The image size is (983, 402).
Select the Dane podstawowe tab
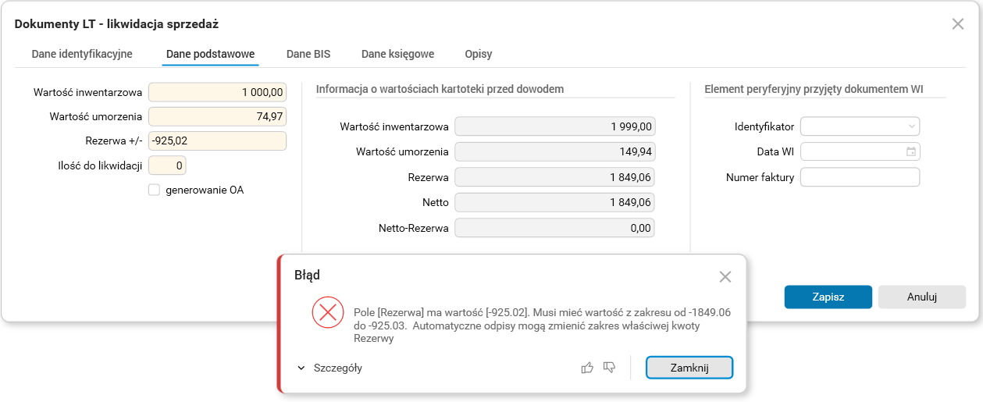tap(211, 54)
